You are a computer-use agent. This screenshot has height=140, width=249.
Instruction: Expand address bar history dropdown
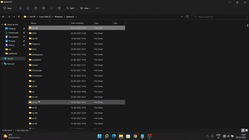(182, 17)
